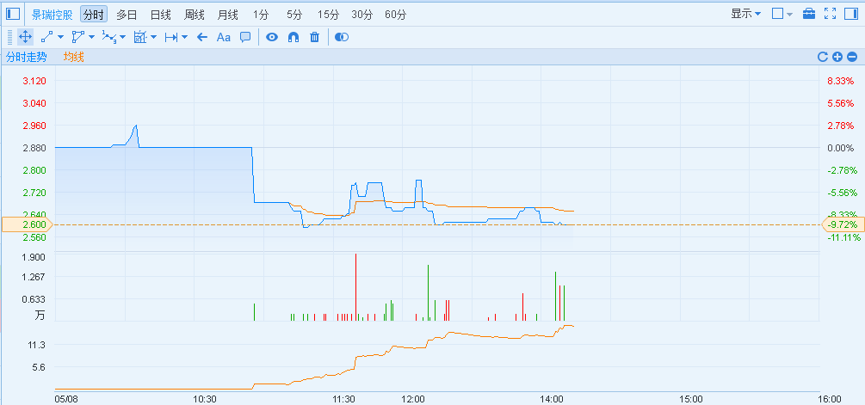865x405 pixels.
Task: Click the 2.880 price axis label
Action: click(34, 148)
